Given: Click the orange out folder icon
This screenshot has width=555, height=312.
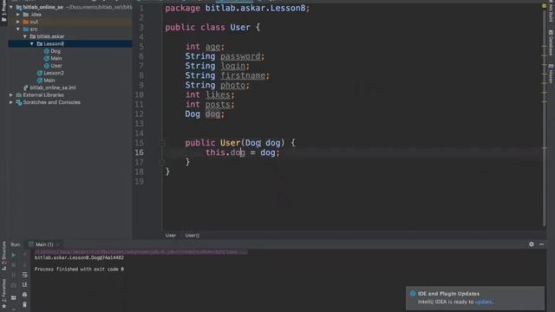Looking at the screenshot, I should click(x=26, y=22).
